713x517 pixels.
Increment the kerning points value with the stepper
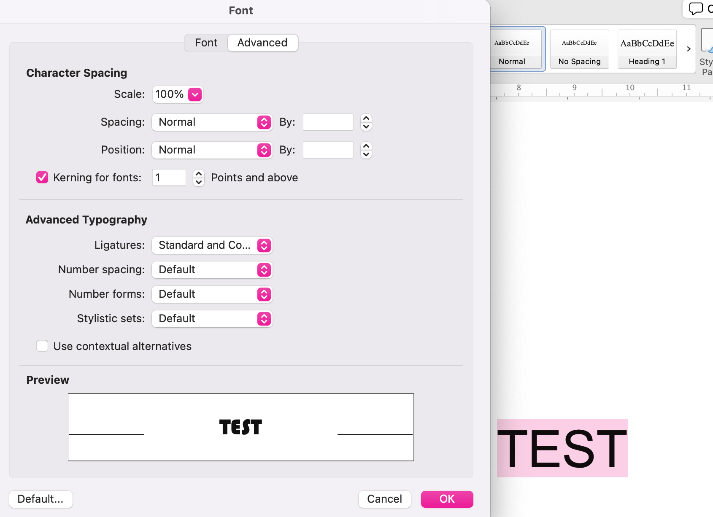pyautogui.click(x=198, y=174)
